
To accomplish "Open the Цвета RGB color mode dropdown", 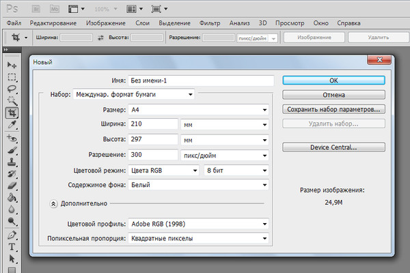I will pos(164,171).
